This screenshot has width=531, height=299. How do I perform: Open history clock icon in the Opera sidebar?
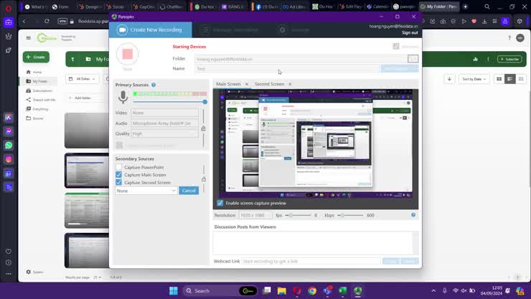[x=9, y=262]
